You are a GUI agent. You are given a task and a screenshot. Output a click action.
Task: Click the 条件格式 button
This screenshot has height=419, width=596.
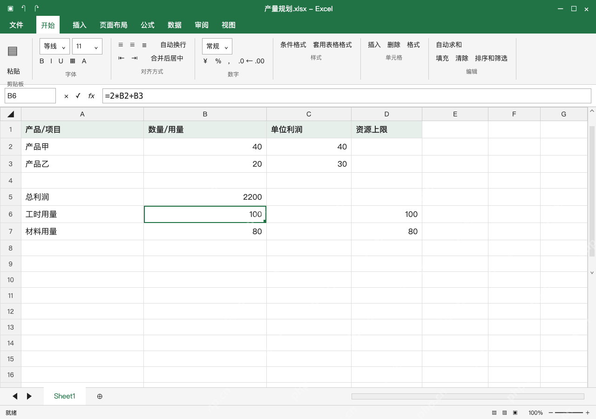pyautogui.click(x=293, y=45)
